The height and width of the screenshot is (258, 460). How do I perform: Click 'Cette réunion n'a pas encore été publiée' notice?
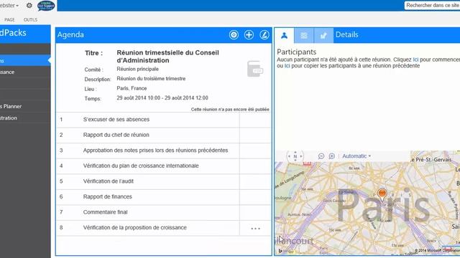(x=230, y=110)
